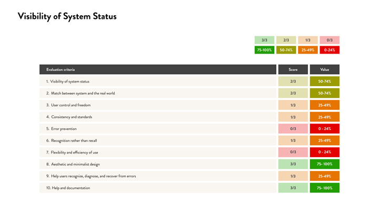This screenshot has height=213, width=379.
Task: Select the 'User control and freedom' row label
Action: click(67, 105)
